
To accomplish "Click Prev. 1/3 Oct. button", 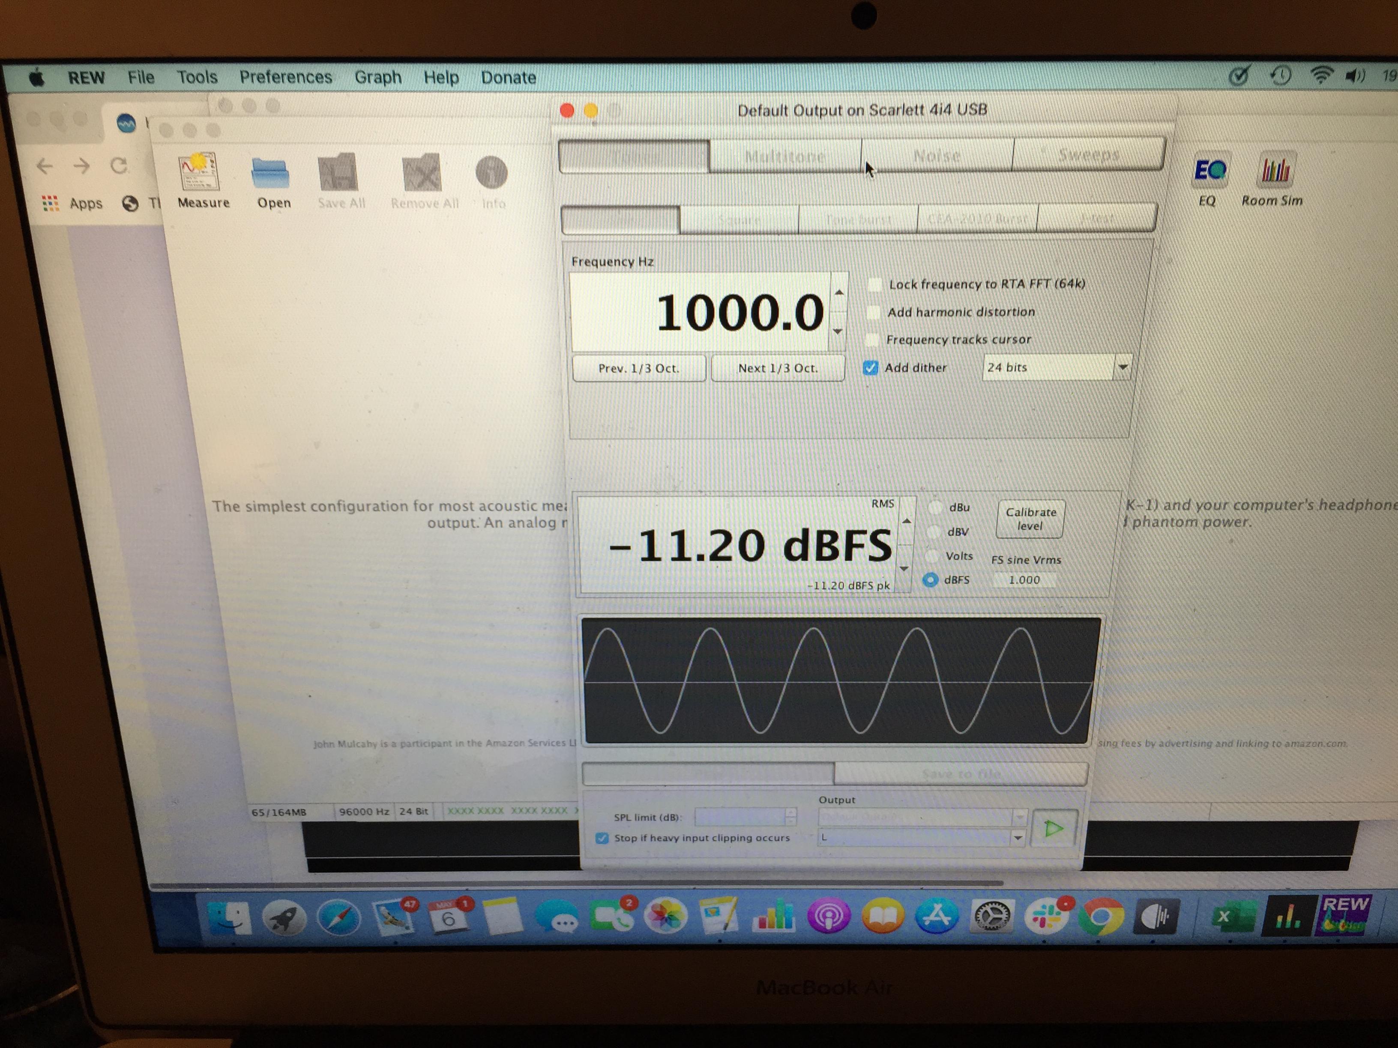I will tap(639, 368).
